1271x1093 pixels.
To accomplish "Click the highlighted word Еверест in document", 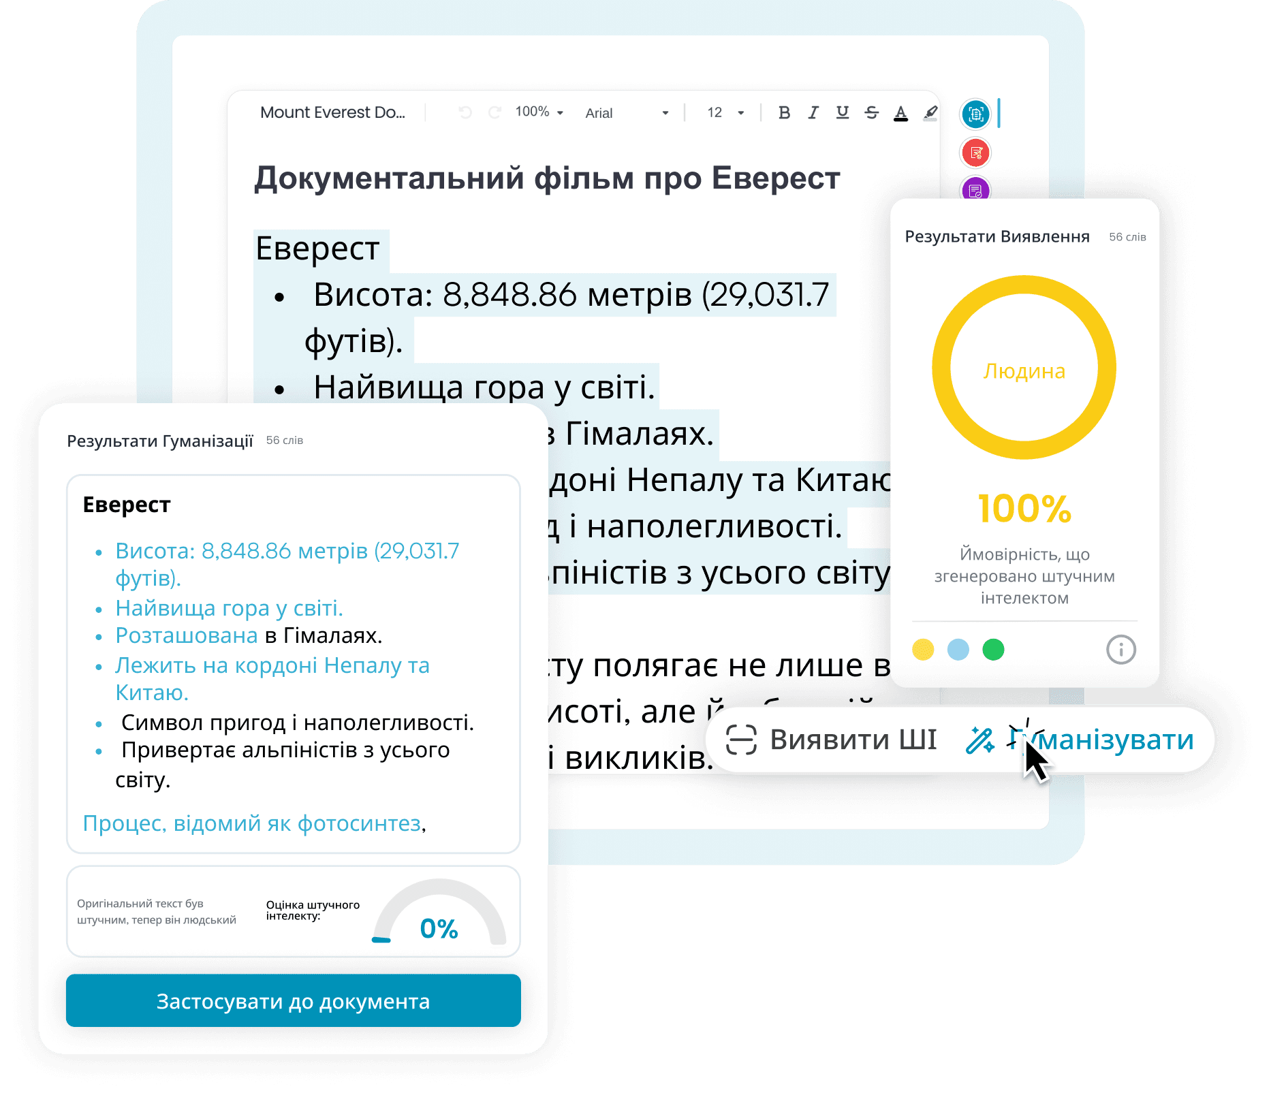I will tap(317, 249).
